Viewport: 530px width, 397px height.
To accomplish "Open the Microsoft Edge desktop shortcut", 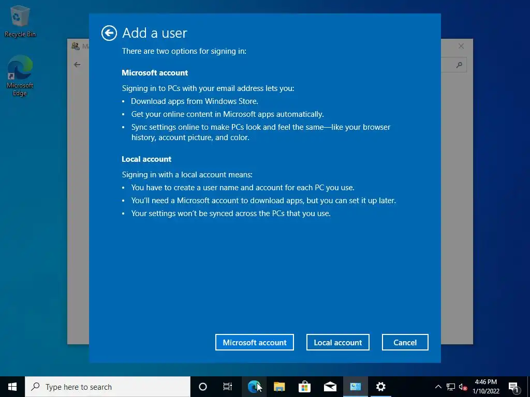I will [20, 75].
